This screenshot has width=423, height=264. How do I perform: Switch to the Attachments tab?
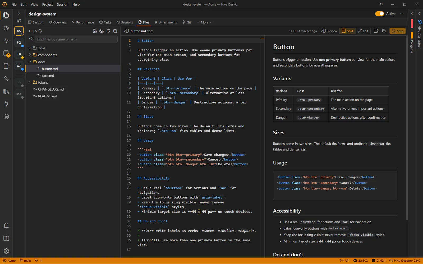pyautogui.click(x=166, y=22)
